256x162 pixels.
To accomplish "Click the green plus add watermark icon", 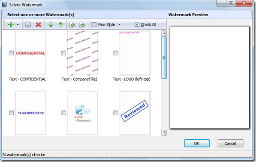I will 11,24.
